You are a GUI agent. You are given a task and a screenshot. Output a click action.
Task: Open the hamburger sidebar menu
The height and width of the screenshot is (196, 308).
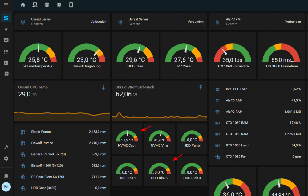(6, 5)
